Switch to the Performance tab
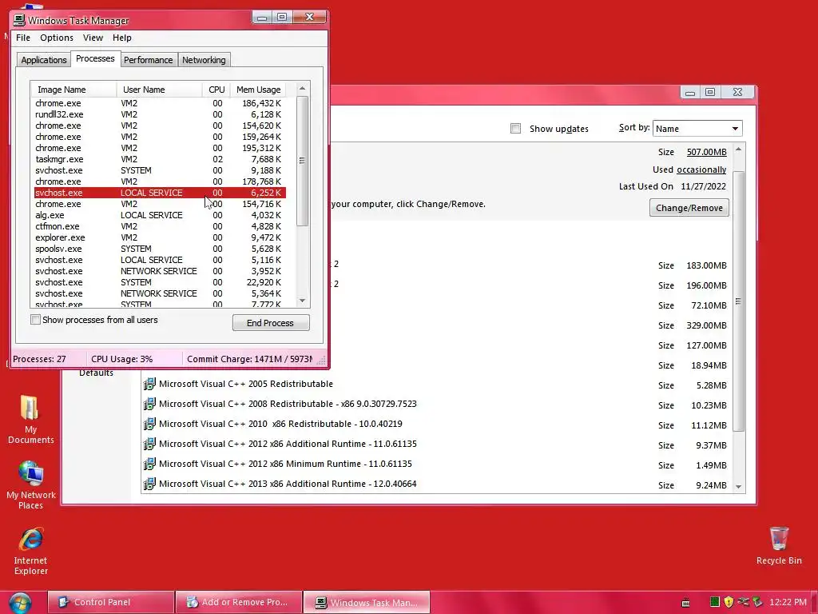The height and width of the screenshot is (614, 818). 148,60
